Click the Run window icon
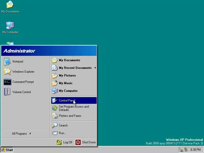The height and width of the screenshot is (153, 204). point(55,133)
